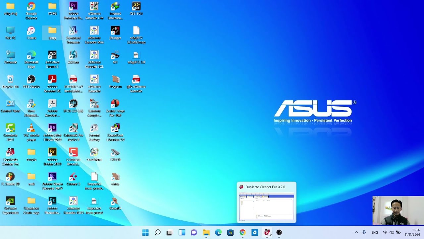Open VLC media player shortcut

point(31,132)
